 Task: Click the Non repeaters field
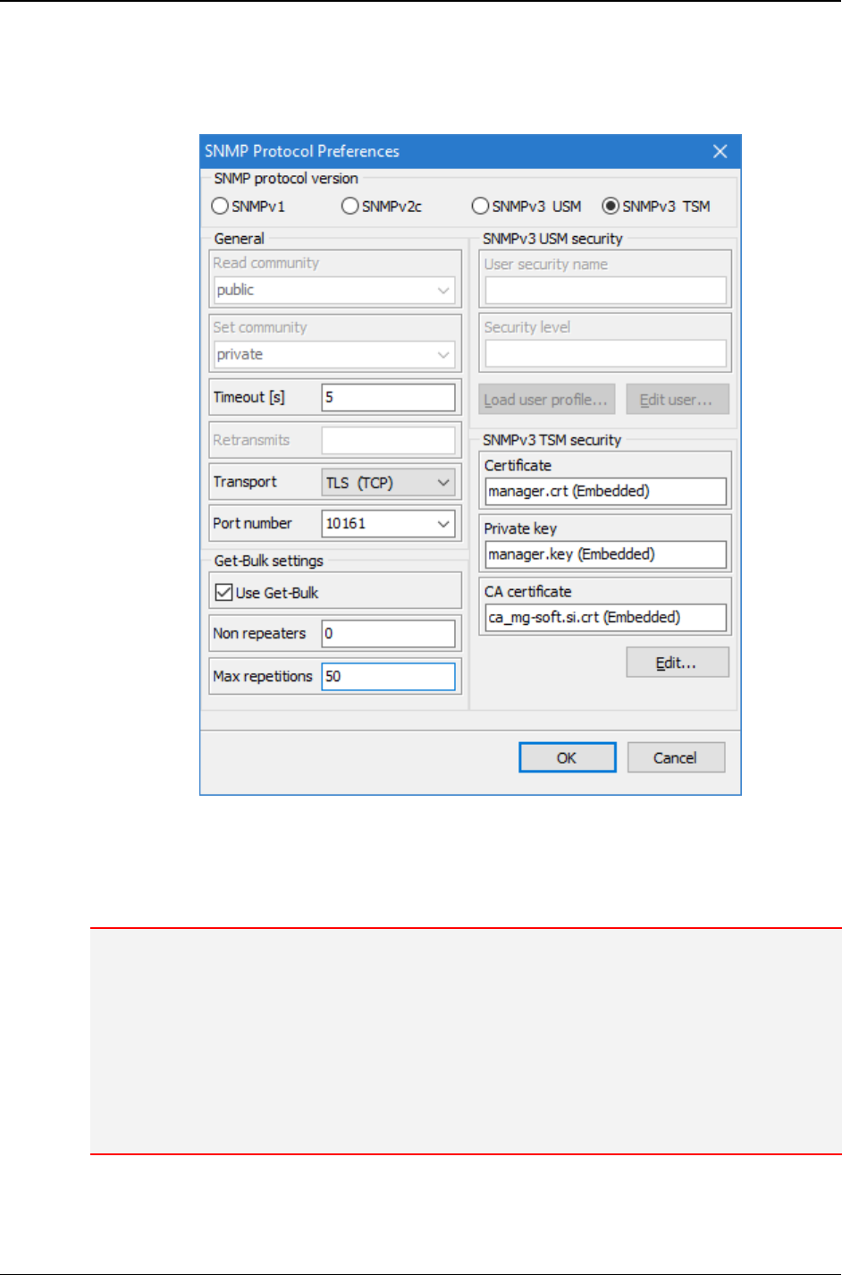(388, 633)
